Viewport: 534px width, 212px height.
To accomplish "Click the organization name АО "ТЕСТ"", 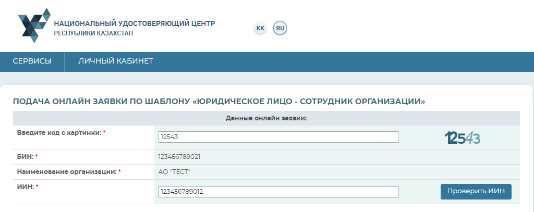I will click(x=175, y=171).
